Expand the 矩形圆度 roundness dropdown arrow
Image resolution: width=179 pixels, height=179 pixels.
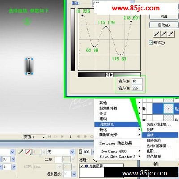pos(74,174)
